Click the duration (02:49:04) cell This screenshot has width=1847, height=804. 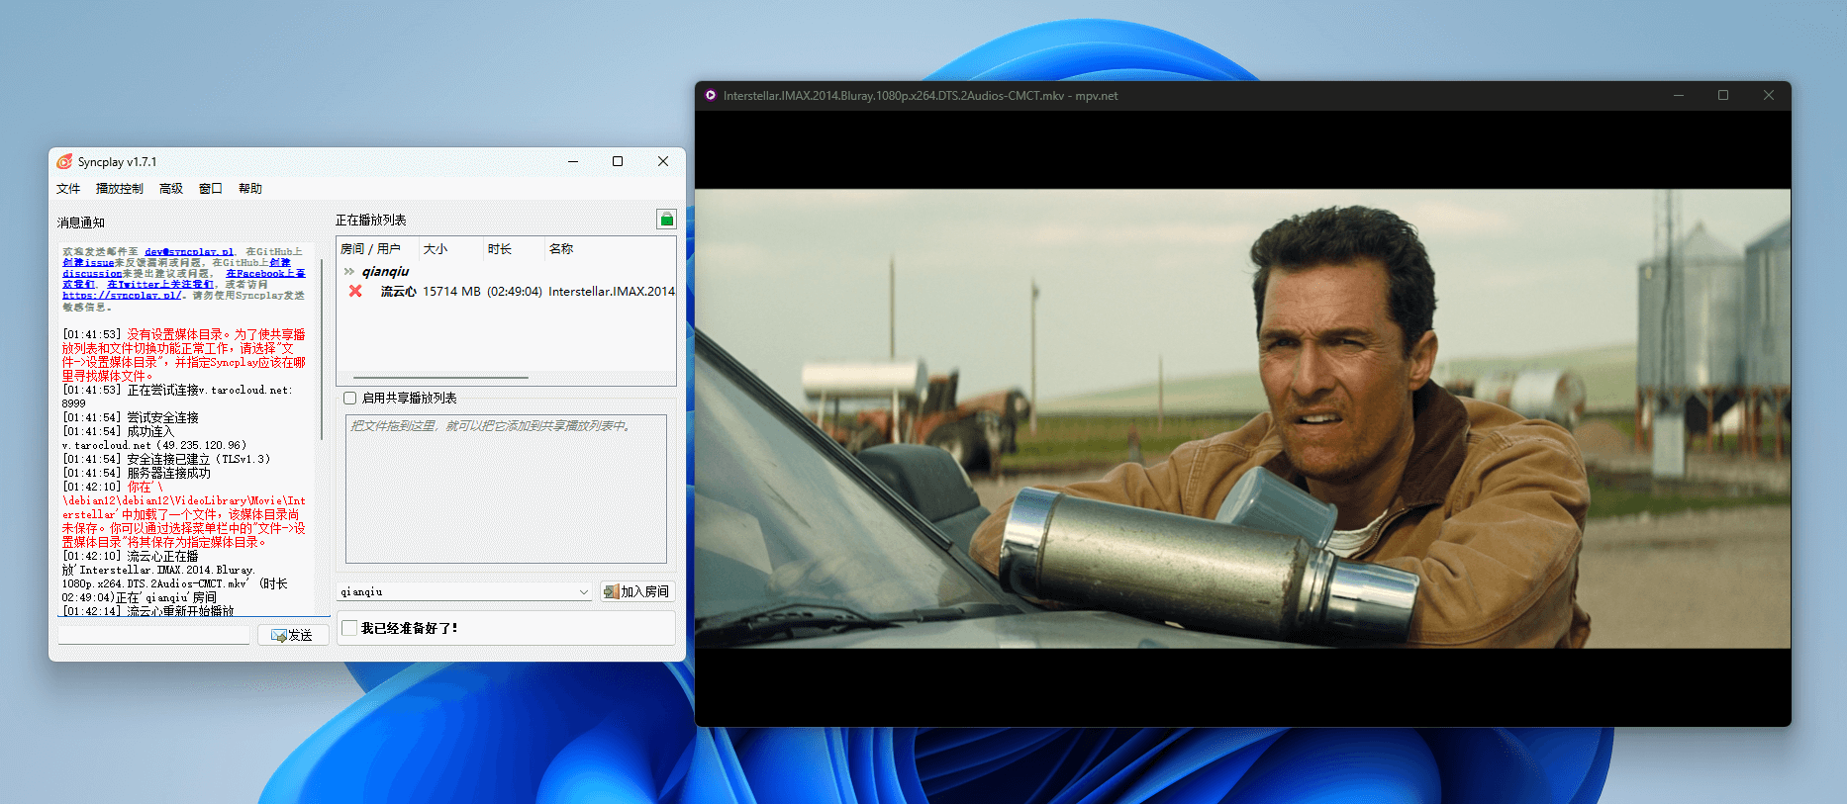515,292
